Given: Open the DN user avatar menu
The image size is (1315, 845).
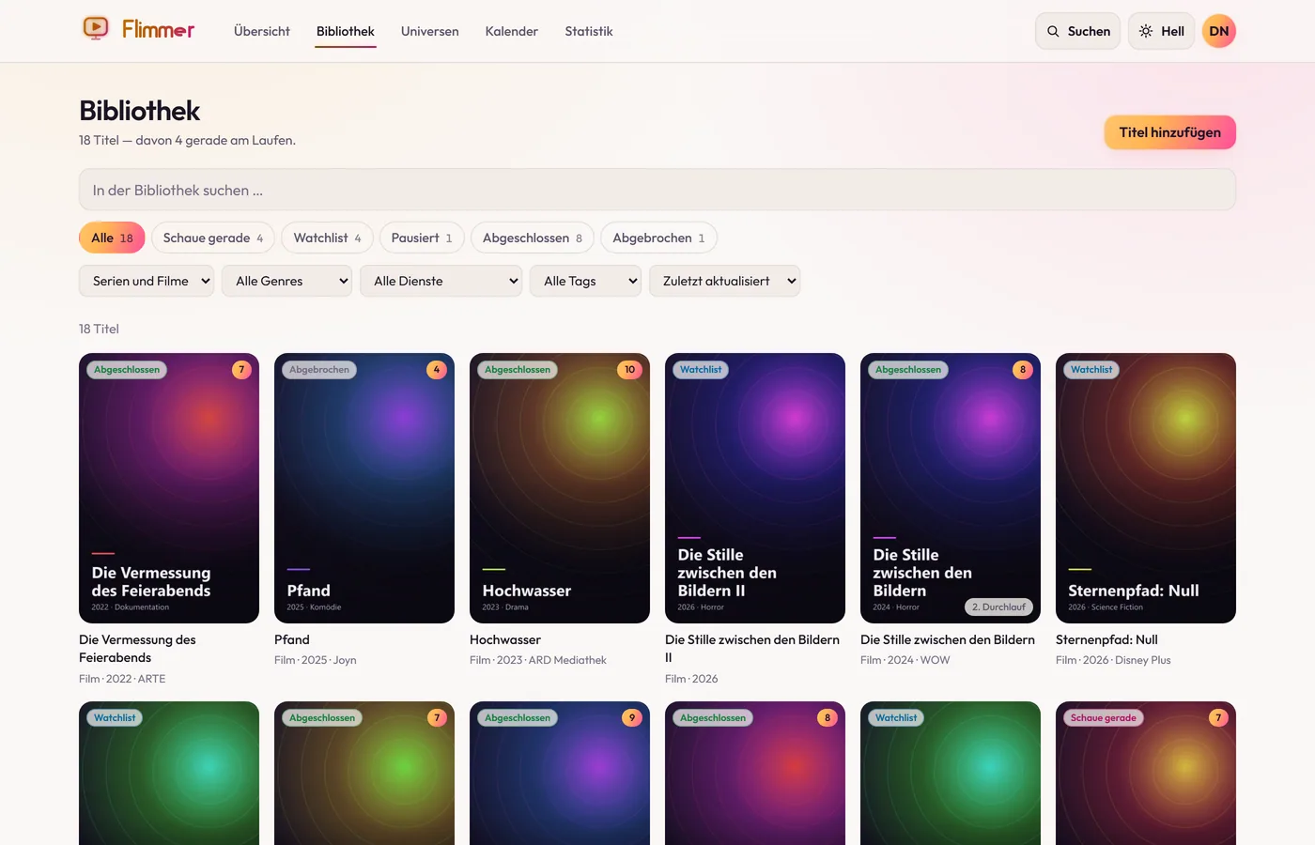Looking at the screenshot, I should [x=1218, y=31].
